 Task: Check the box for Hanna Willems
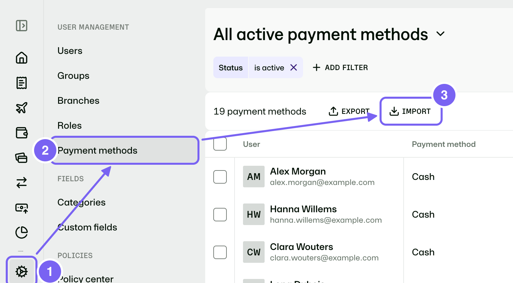point(220,214)
